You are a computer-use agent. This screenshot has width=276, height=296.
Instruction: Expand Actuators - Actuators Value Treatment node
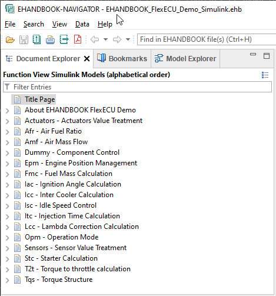point(8,121)
